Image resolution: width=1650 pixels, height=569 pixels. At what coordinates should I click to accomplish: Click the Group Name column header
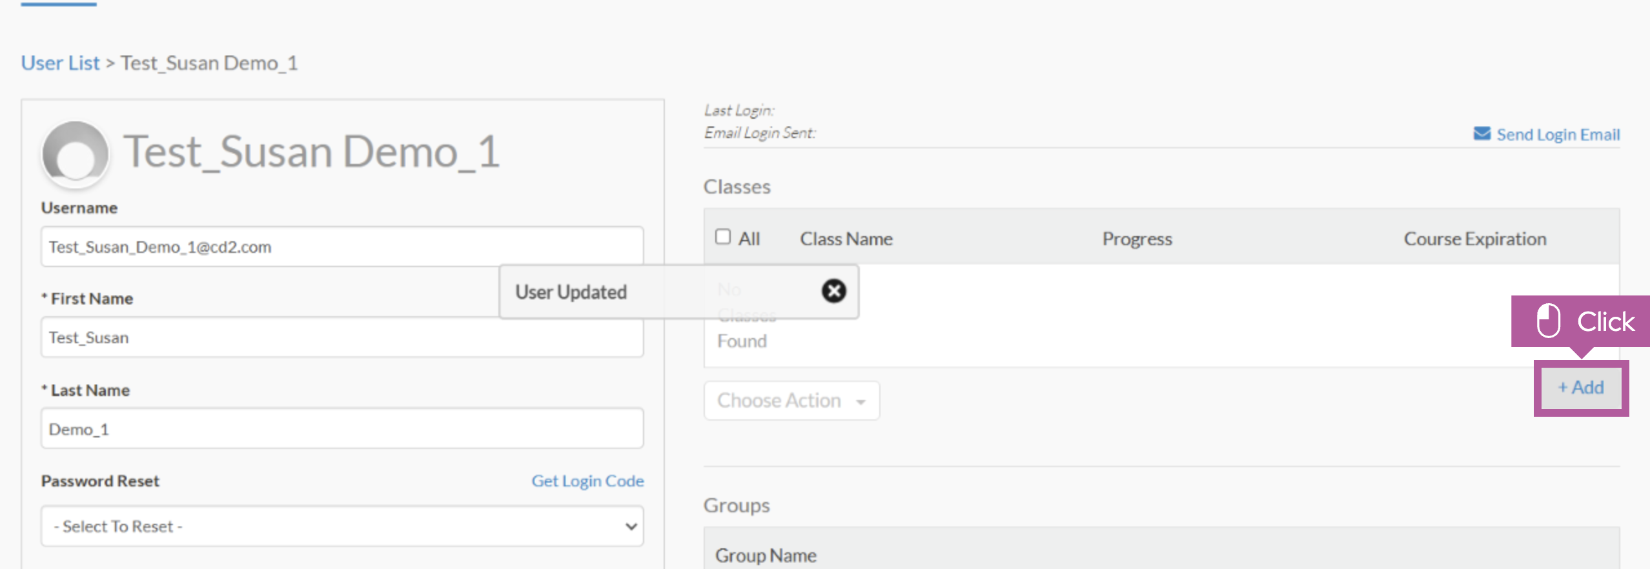click(x=766, y=555)
